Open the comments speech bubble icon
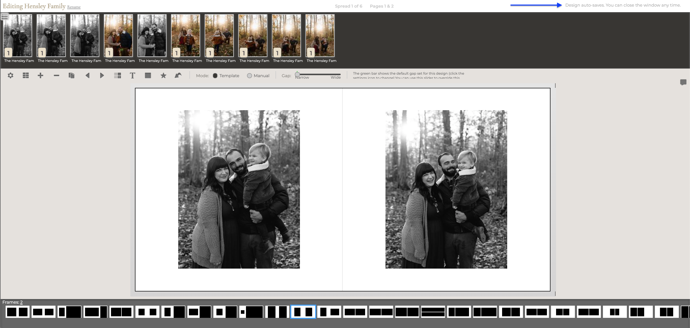Viewport: 690px width, 328px height. (x=683, y=82)
